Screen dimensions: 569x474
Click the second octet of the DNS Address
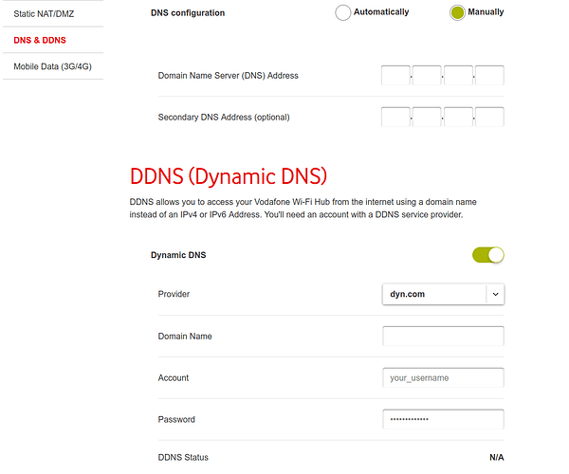point(427,76)
